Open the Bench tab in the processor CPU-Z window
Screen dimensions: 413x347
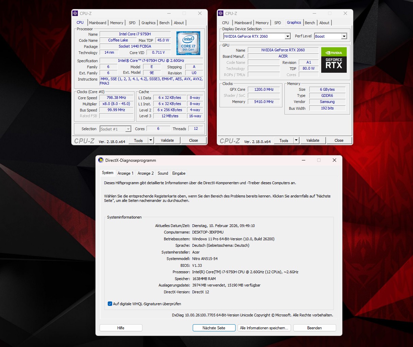pos(164,23)
